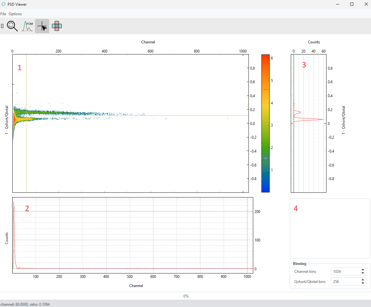The height and width of the screenshot is (307, 371).
Task: Click upper color scale handle near 4.6
Action: (x=265, y=90)
